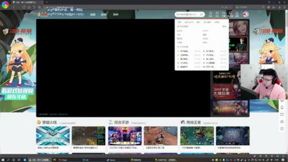Open the last header nav link before search
This screenshot has height=162, width=288.
[x=116, y=14]
